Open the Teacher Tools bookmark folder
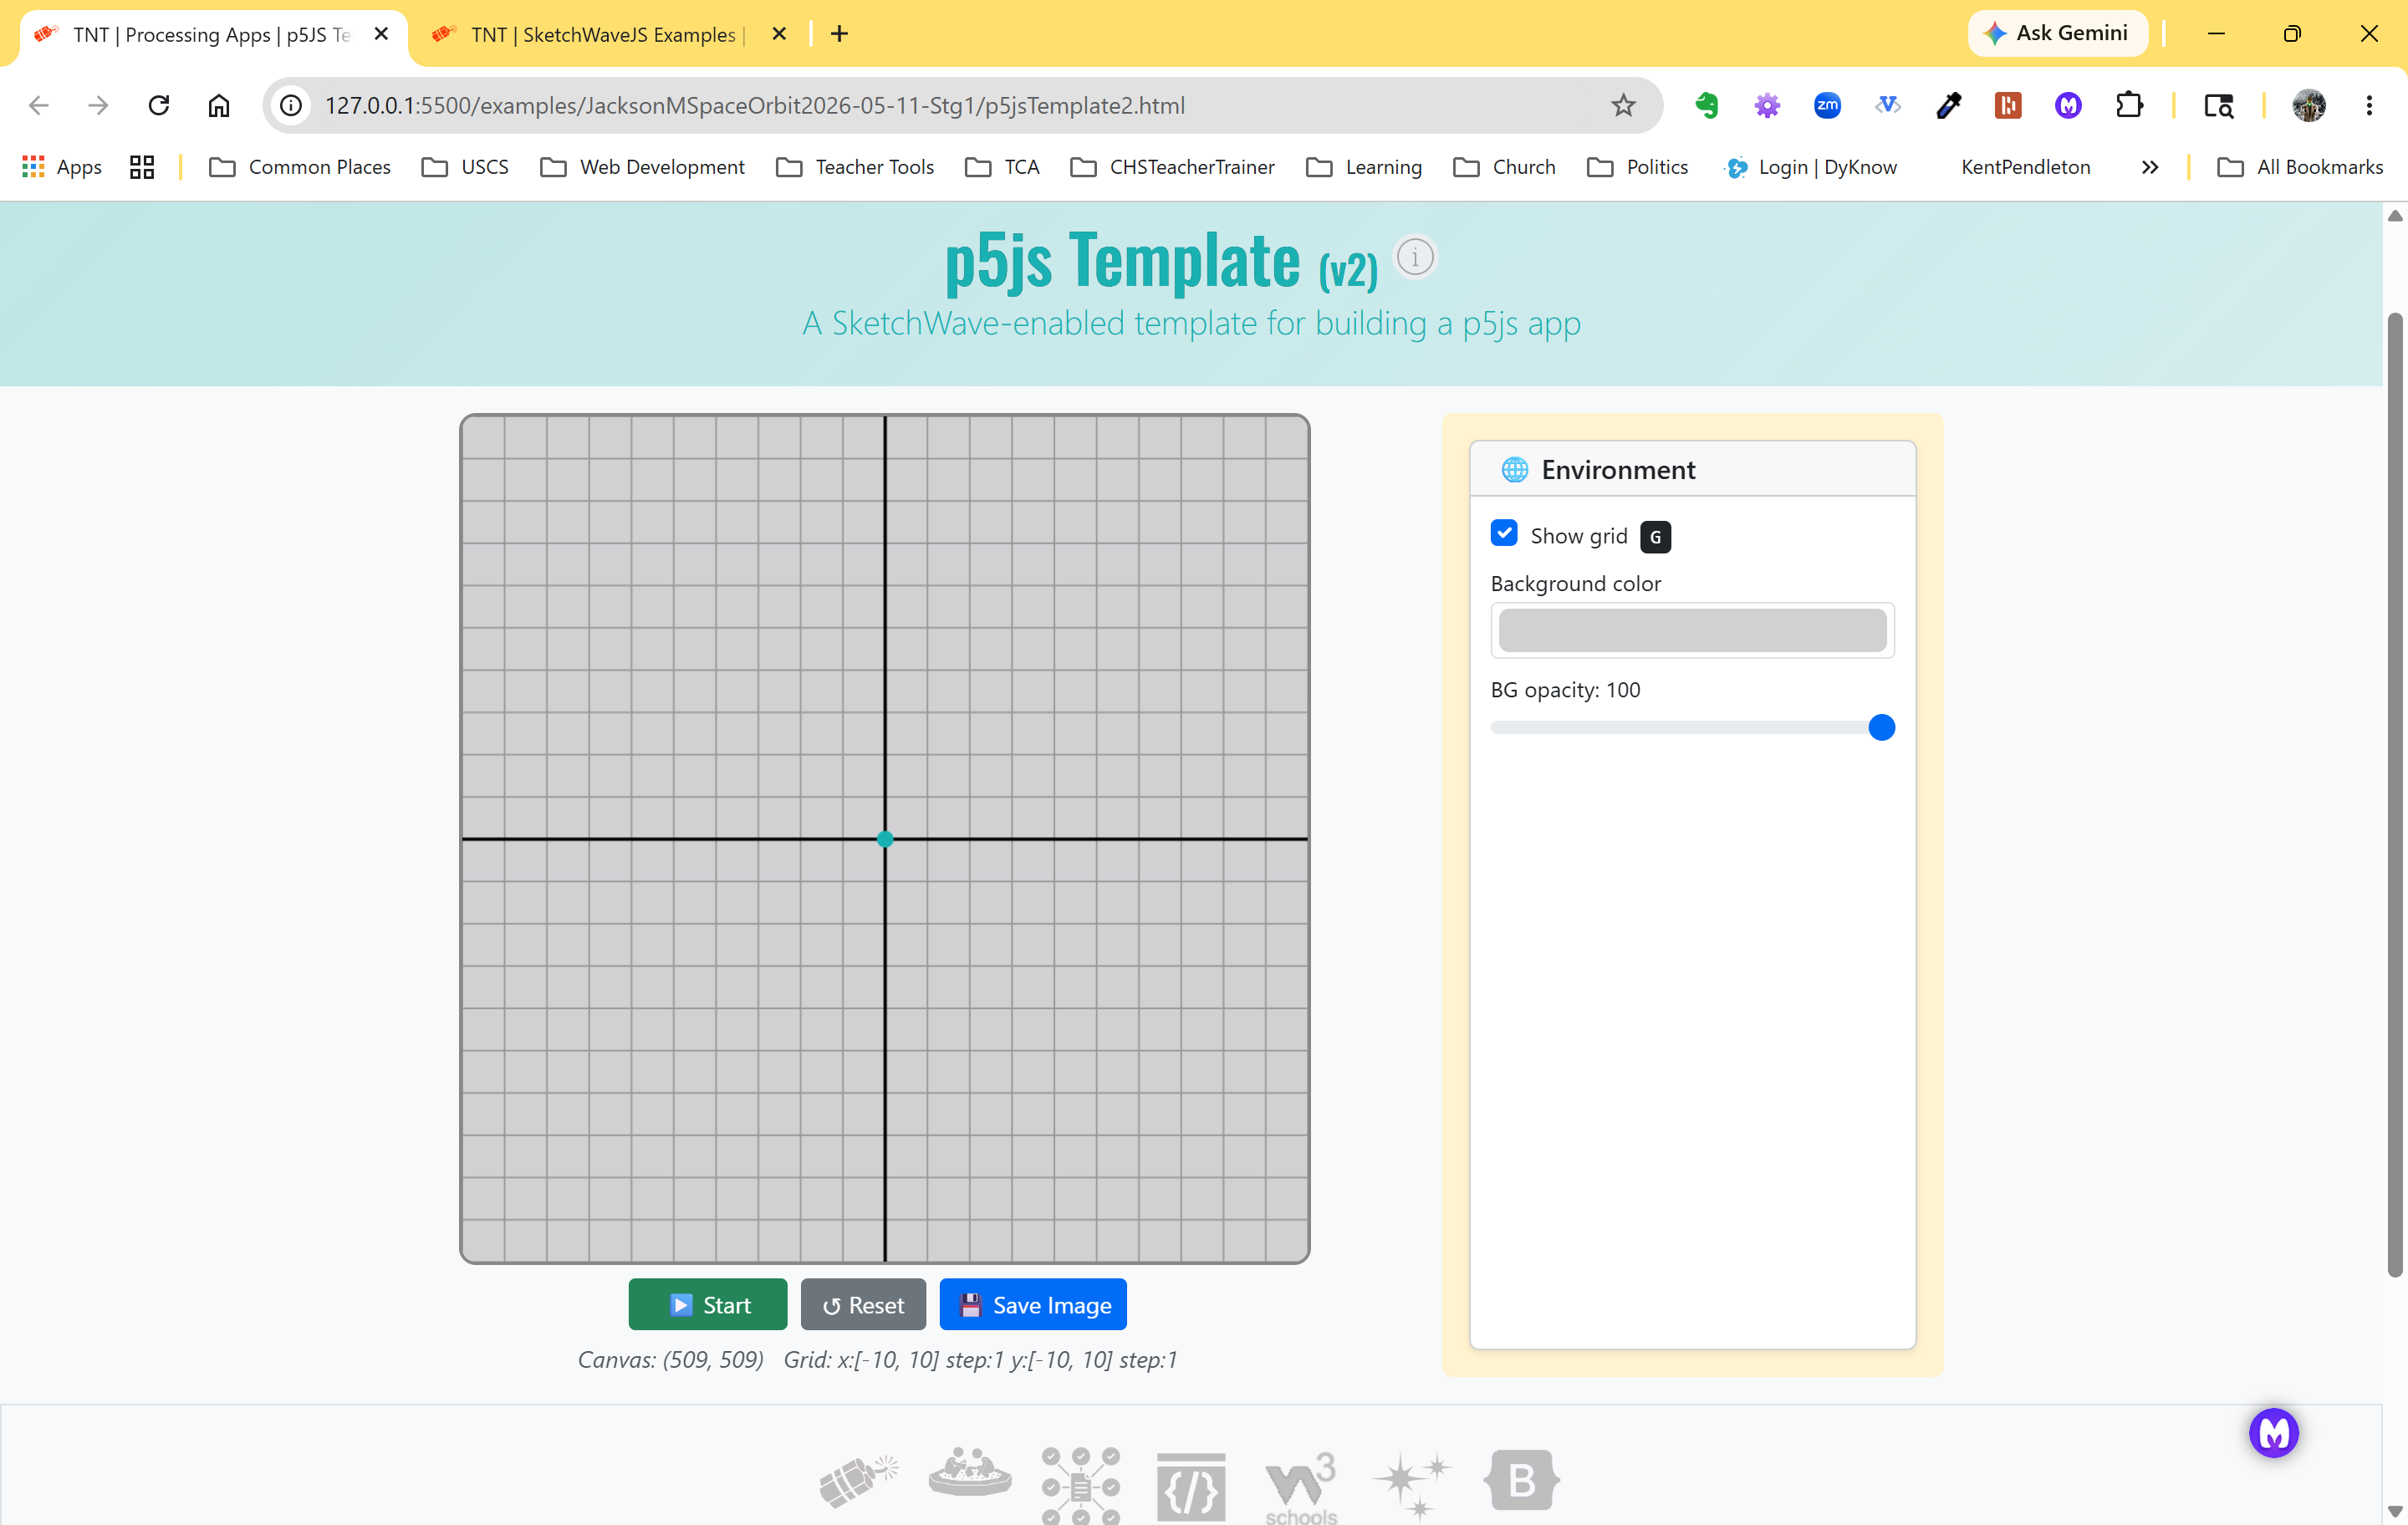2408x1525 pixels. pyautogui.click(x=855, y=167)
